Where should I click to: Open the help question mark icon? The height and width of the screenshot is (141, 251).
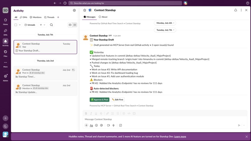coord(248,3)
